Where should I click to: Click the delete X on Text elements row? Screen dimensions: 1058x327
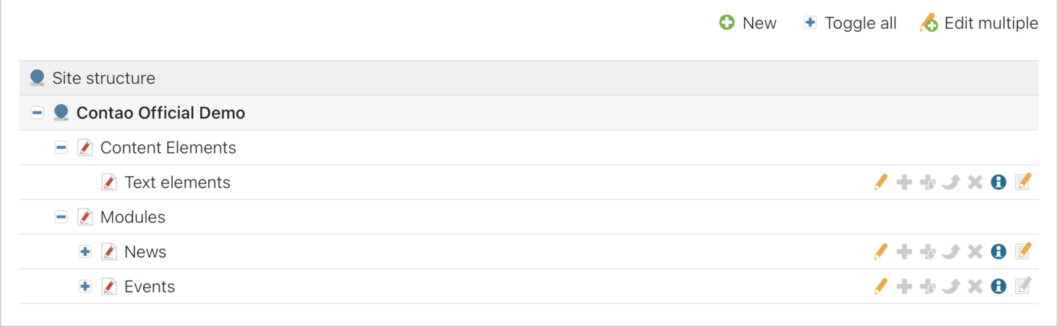click(x=975, y=183)
